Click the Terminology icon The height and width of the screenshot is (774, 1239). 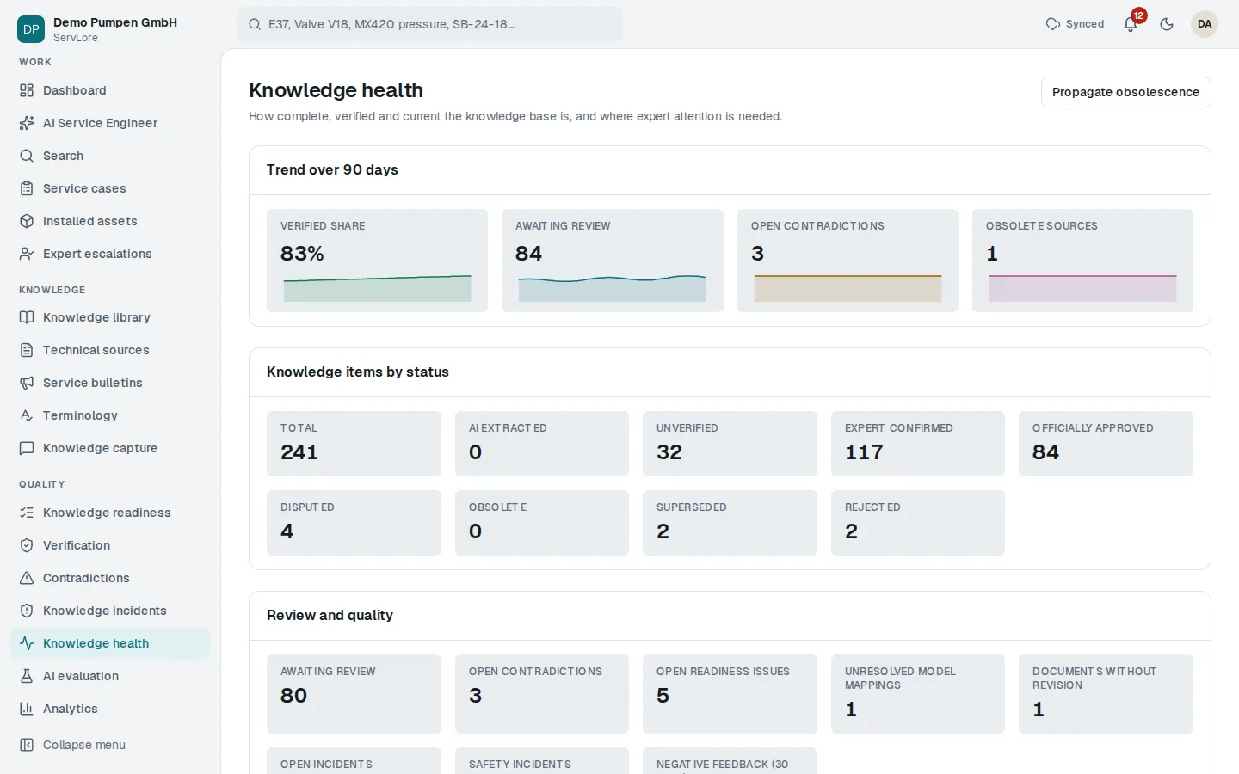[27, 415]
